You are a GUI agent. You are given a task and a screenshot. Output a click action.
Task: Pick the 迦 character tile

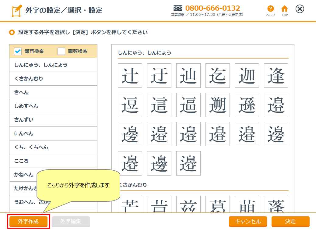click(x=247, y=76)
